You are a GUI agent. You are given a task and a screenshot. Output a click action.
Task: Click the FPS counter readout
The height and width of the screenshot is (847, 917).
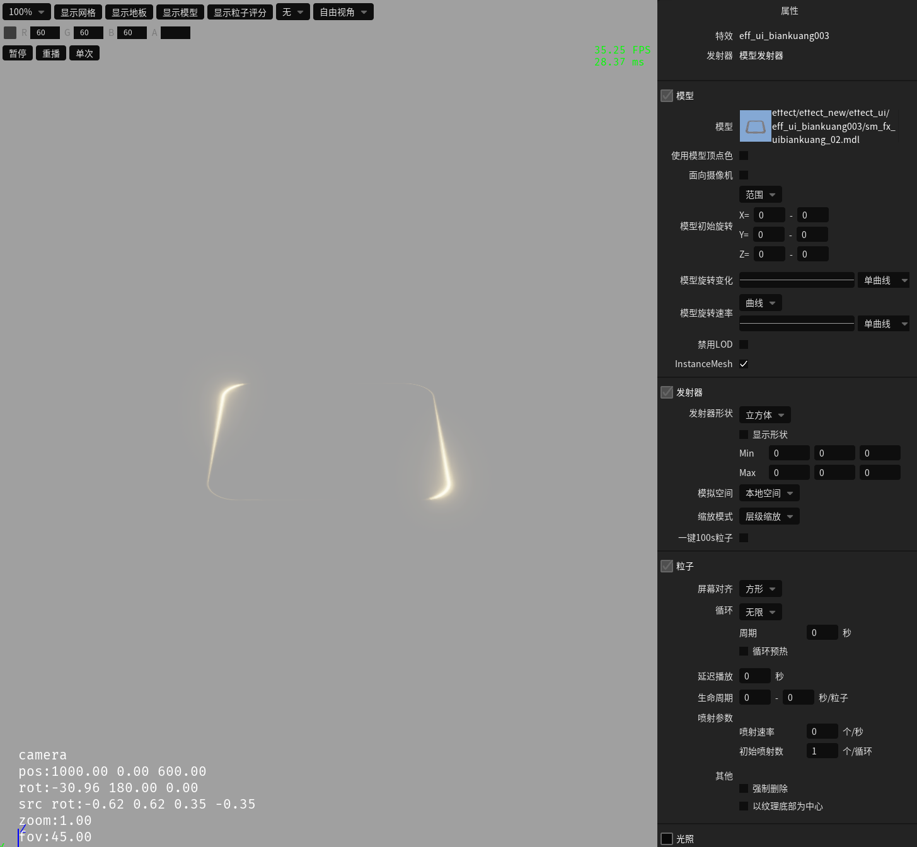point(622,55)
